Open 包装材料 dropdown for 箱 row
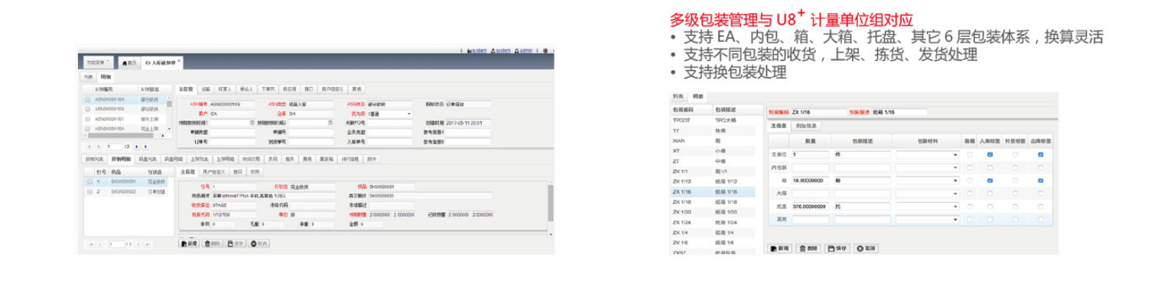The image size is (1167, 293). pyautogui.click(x=955, y=180)
